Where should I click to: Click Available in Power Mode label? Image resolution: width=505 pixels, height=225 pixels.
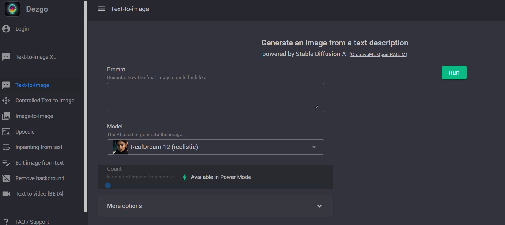tap(221, 177)
